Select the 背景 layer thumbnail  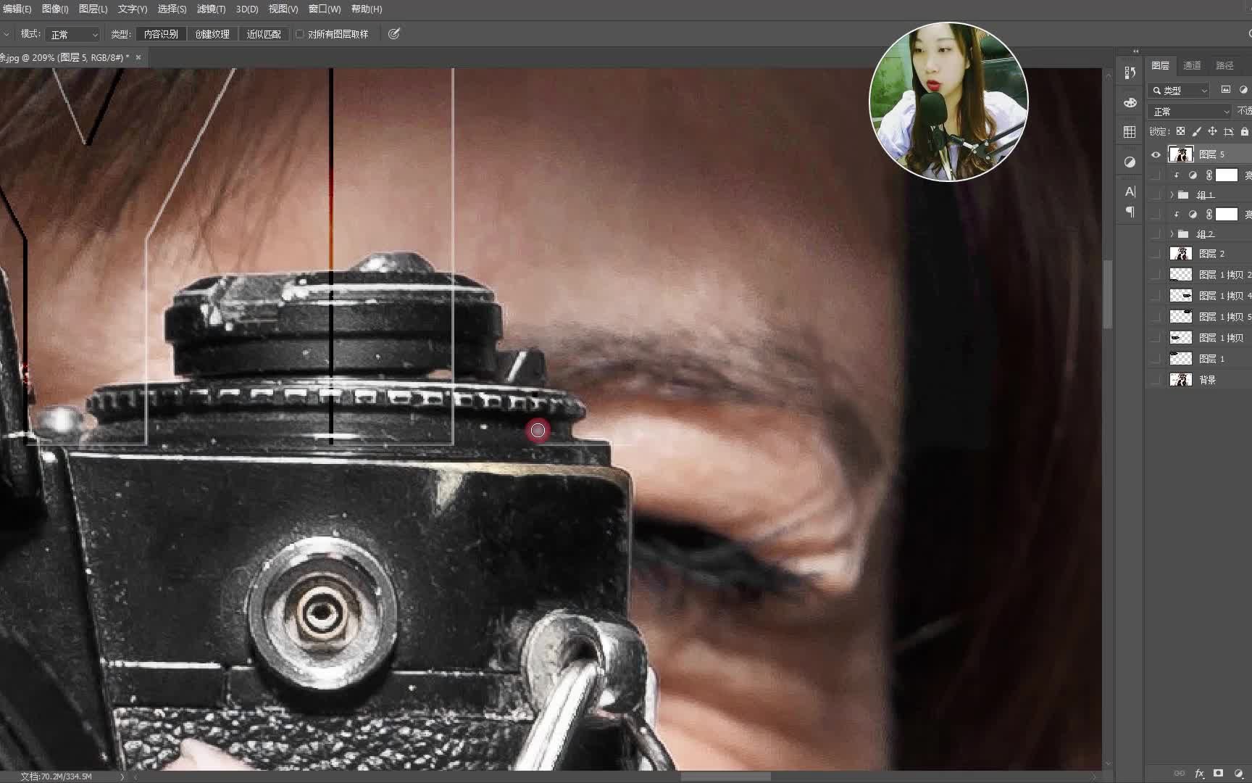1181,379
